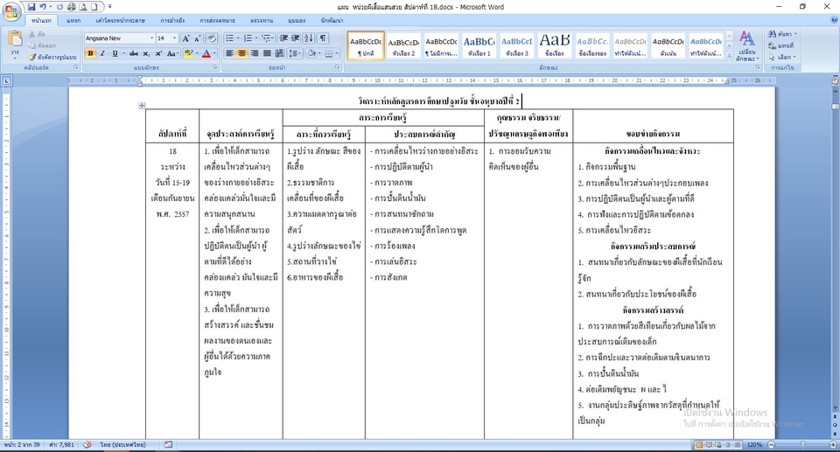This screenshot has height=452, width=840.
Task: Switch to การอ้างอิง (References) tab
Action: point(172,20)
